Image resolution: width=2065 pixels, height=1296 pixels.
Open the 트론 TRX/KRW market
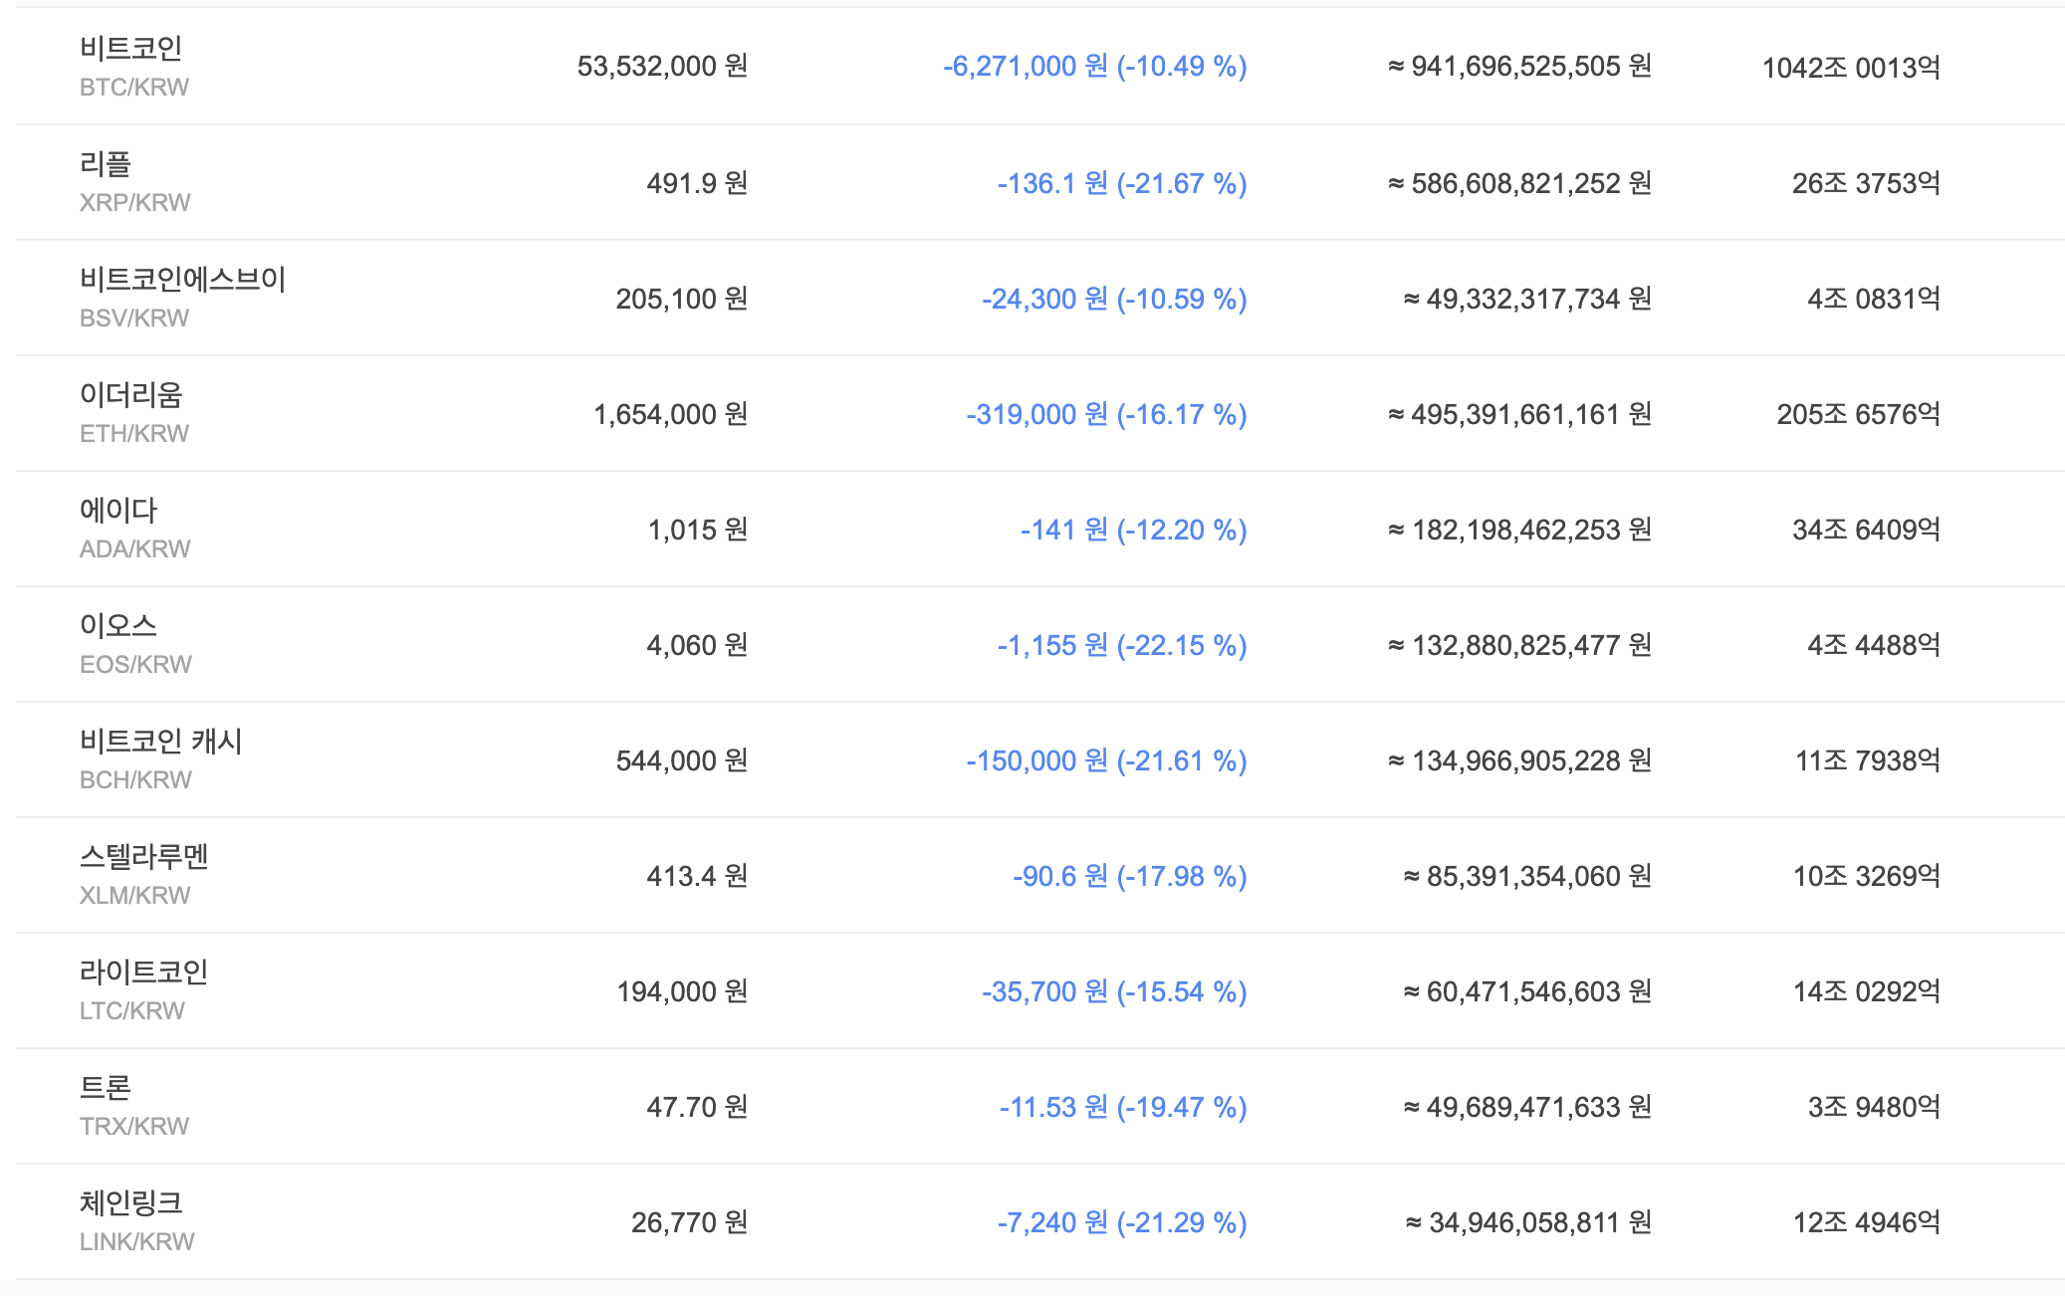[x=106, y=1088]
